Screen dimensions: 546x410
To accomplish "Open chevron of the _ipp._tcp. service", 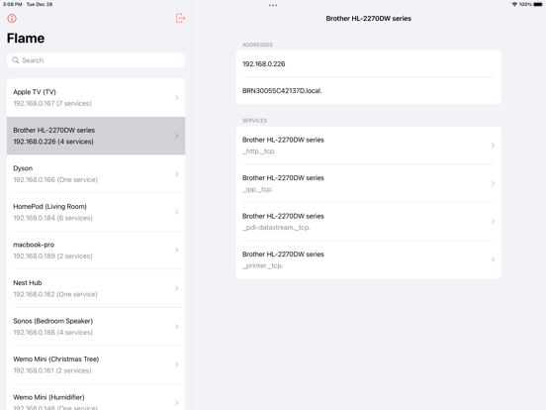I will point(493,183).
